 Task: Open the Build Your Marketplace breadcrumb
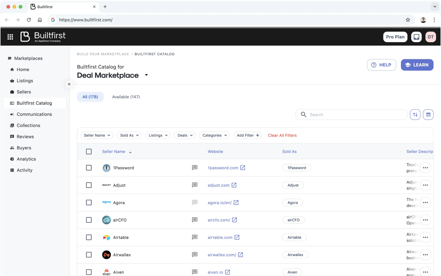tap(103, 54)
